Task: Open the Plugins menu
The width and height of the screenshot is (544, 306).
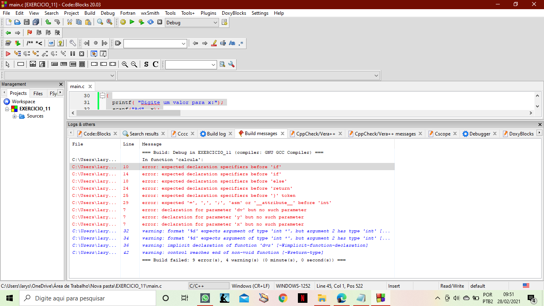Action: pyautogui.click(x=208, y=13)
